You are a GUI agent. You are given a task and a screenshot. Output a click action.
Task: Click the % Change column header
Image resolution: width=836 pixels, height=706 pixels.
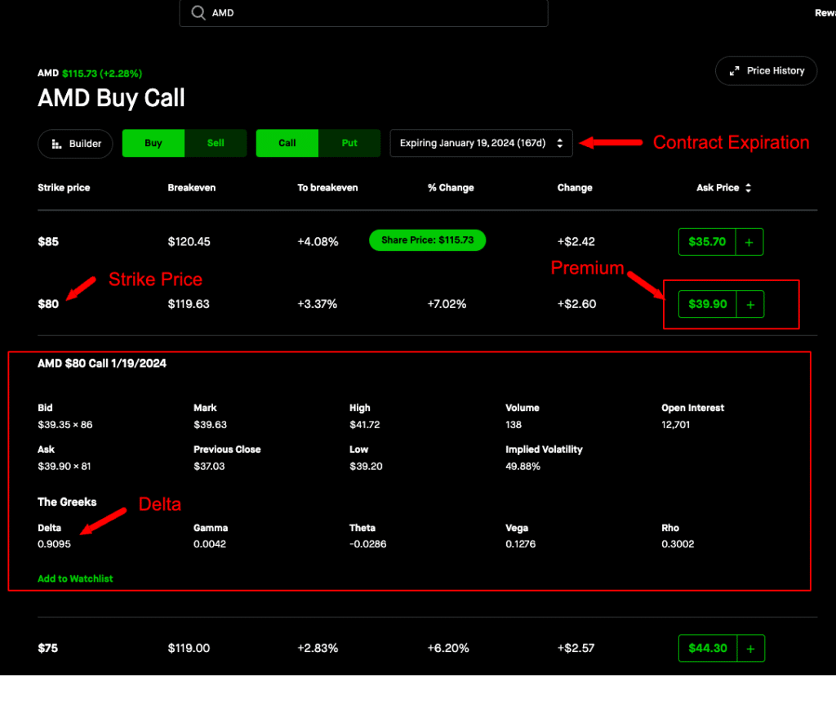[x=451, y=188]
